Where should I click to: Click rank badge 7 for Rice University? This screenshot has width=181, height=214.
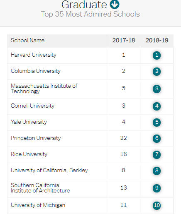pos(157,155)
